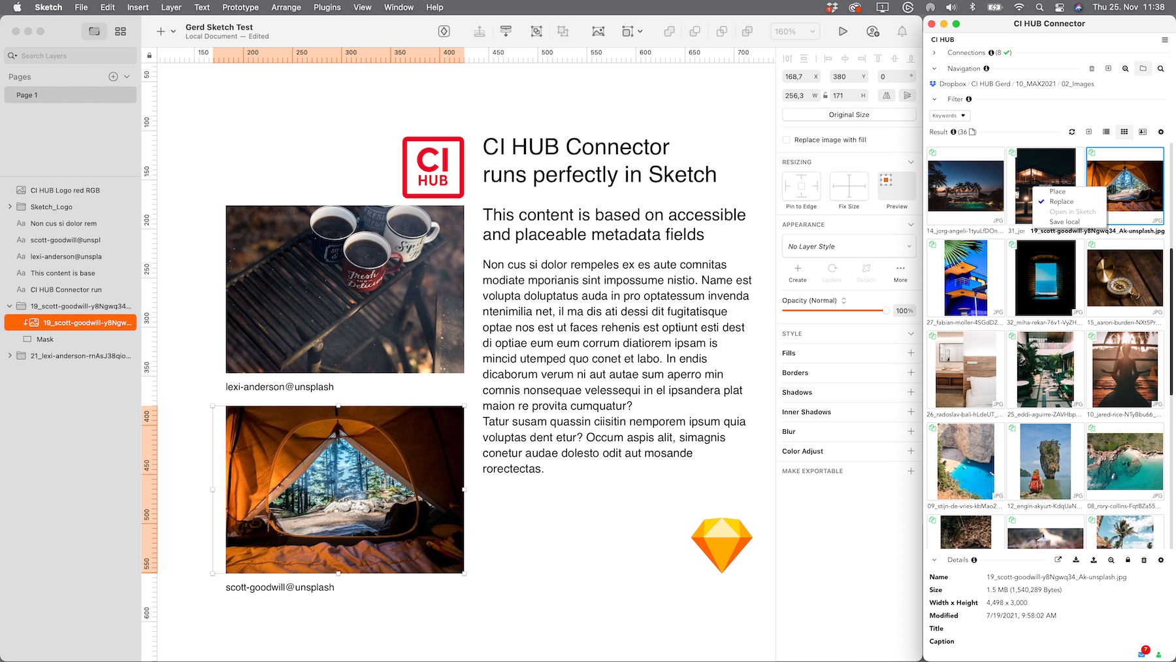The width and height of the screenshot is (1176, 662).
Task: Select the 15_aaron-burden compass thumbnail
Action: (1125, 278)
